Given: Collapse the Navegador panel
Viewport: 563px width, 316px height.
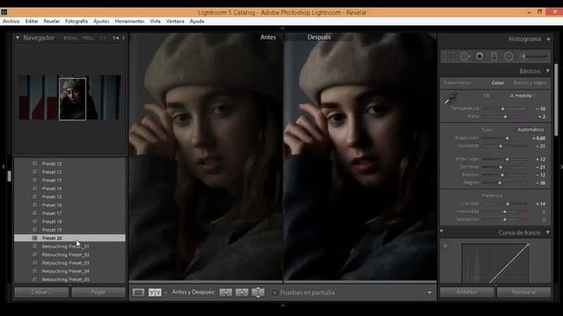Looking at the screenshot, I should [x=18, y=38].
